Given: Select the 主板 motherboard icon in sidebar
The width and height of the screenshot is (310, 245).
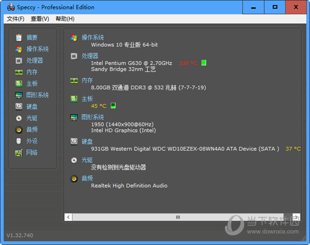Looking at the screenshot, I should [19, 83].
